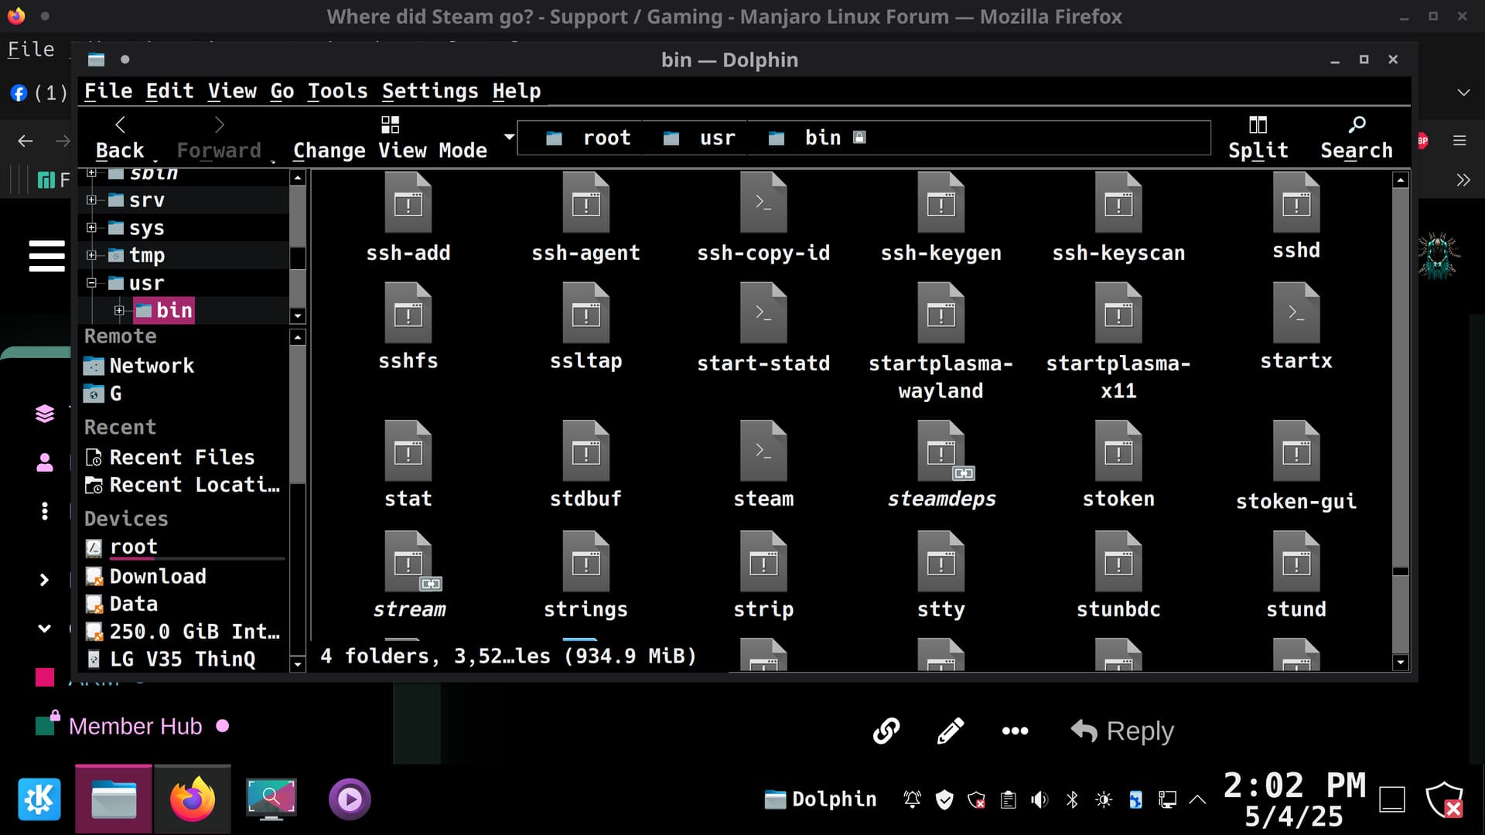Collapse the usr folder tree node
The width and height of the screenshot is (1485, 835).
click(91, 283)
